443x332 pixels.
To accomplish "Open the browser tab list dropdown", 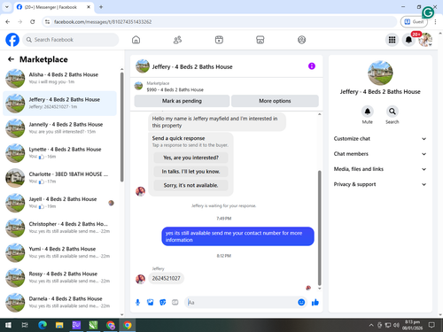I will point(6,7).
